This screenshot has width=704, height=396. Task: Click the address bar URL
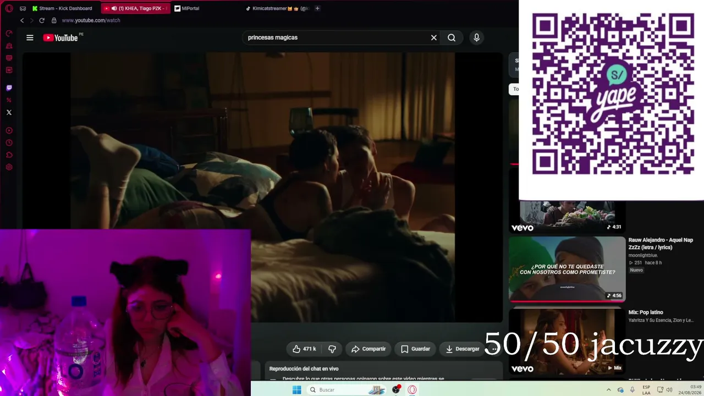[91, 20]
